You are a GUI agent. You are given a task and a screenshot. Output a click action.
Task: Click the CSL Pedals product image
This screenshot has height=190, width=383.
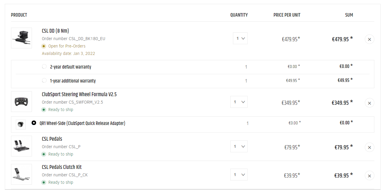click(x=21, y=146)
